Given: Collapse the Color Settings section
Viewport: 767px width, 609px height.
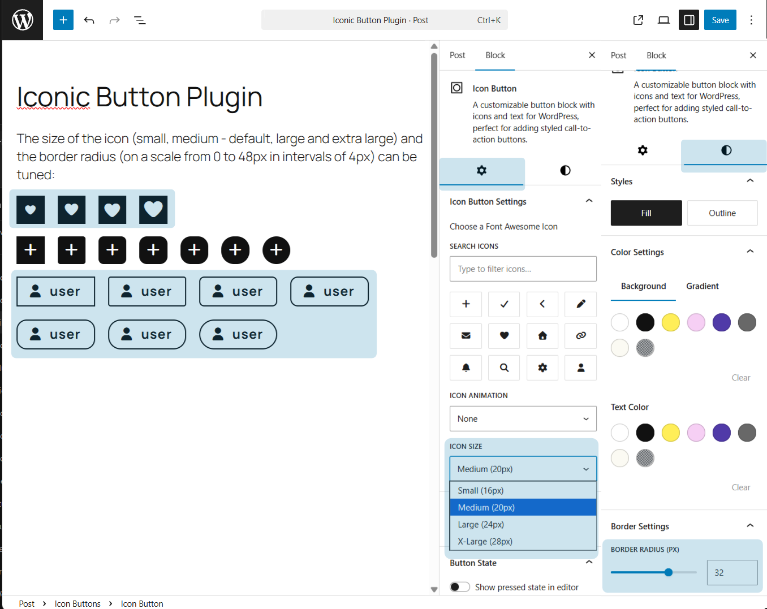Looking at the screenshot, I should (750, 252).
